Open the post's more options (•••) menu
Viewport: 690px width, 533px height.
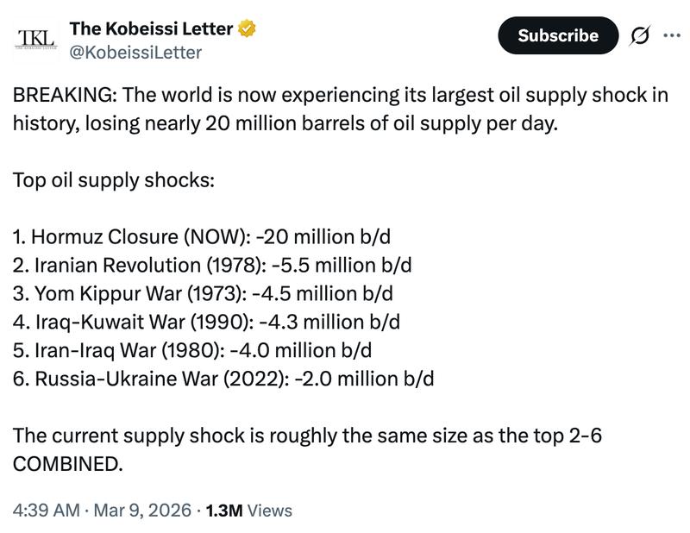point(671,34)
